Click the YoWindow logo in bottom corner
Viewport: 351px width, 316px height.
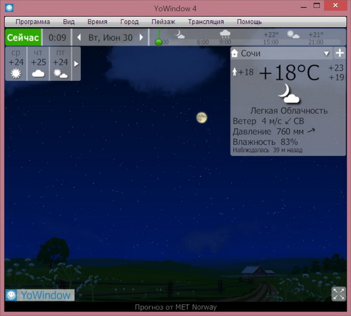[x=40, y=295]
